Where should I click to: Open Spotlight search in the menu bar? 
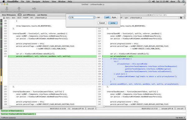179,2
